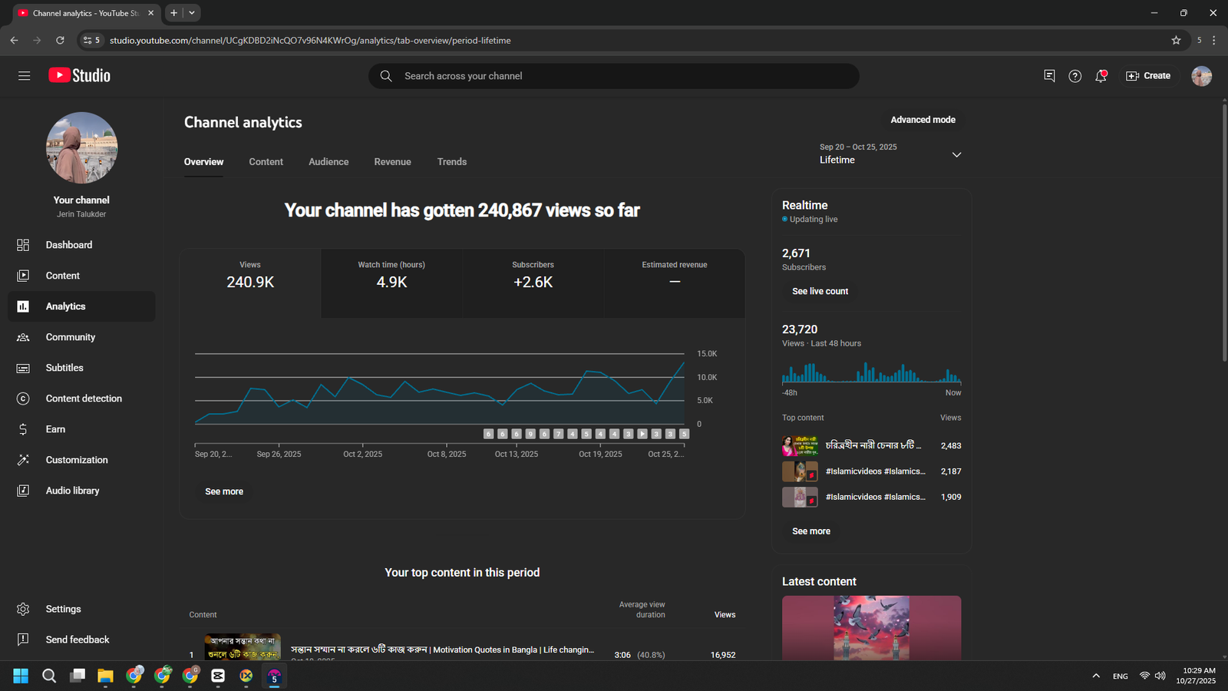Switch to the Overview tab

coord(203,162)
